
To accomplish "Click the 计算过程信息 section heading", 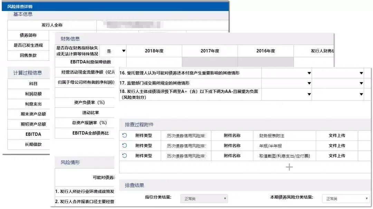I will pyautogui.click(x=28, y=73).
